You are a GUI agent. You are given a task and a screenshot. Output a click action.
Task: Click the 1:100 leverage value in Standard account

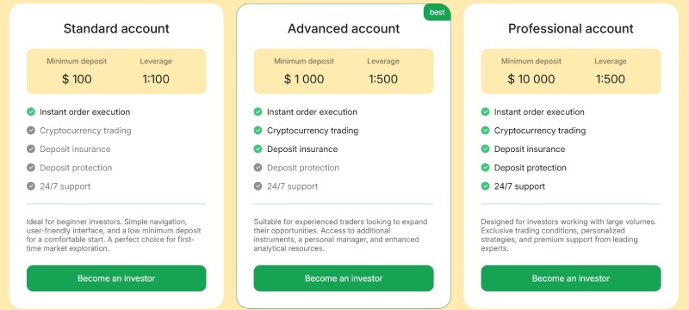[x=156, y=79]
